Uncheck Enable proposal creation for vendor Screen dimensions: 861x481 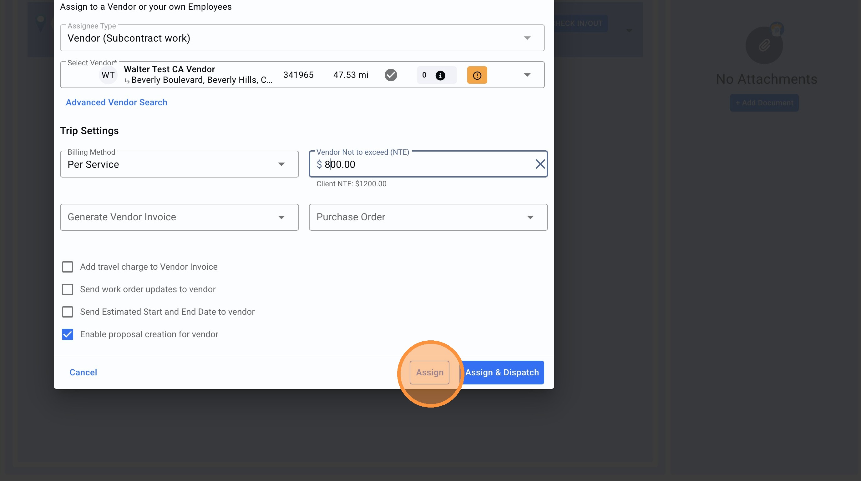(68, 334)
